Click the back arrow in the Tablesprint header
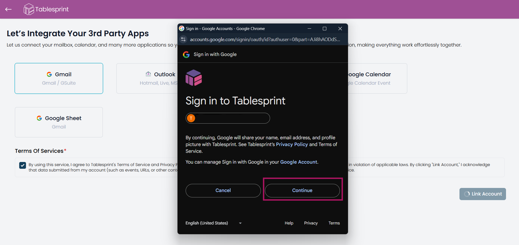Image resolution: width=519 pixels, height=245 pixels. point(8,9)
